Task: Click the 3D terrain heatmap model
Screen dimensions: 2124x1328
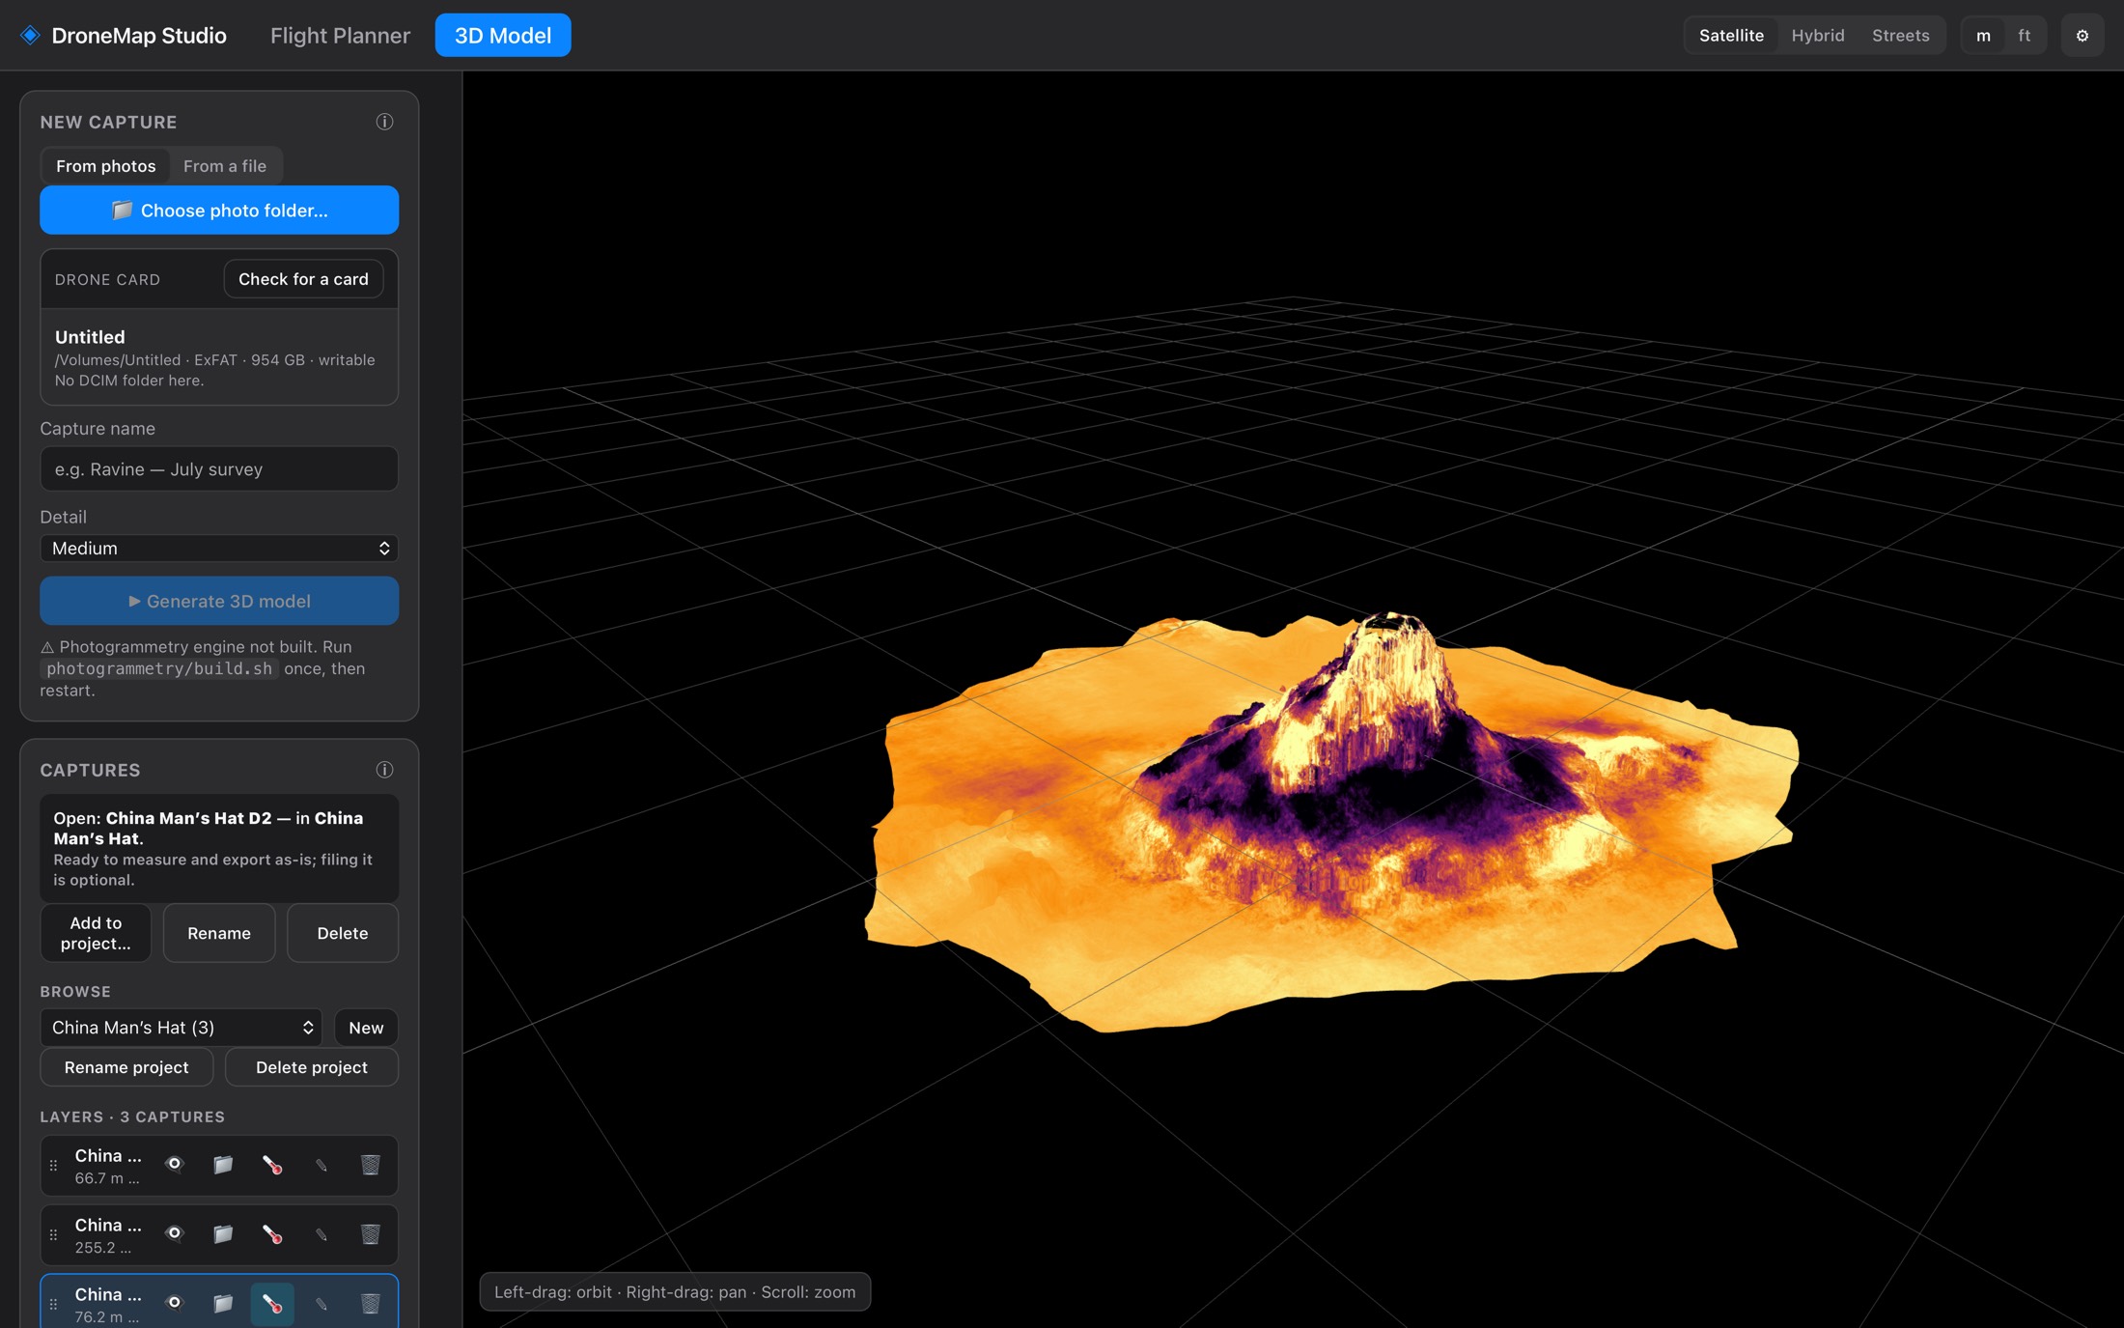Action: [1332, 821]
